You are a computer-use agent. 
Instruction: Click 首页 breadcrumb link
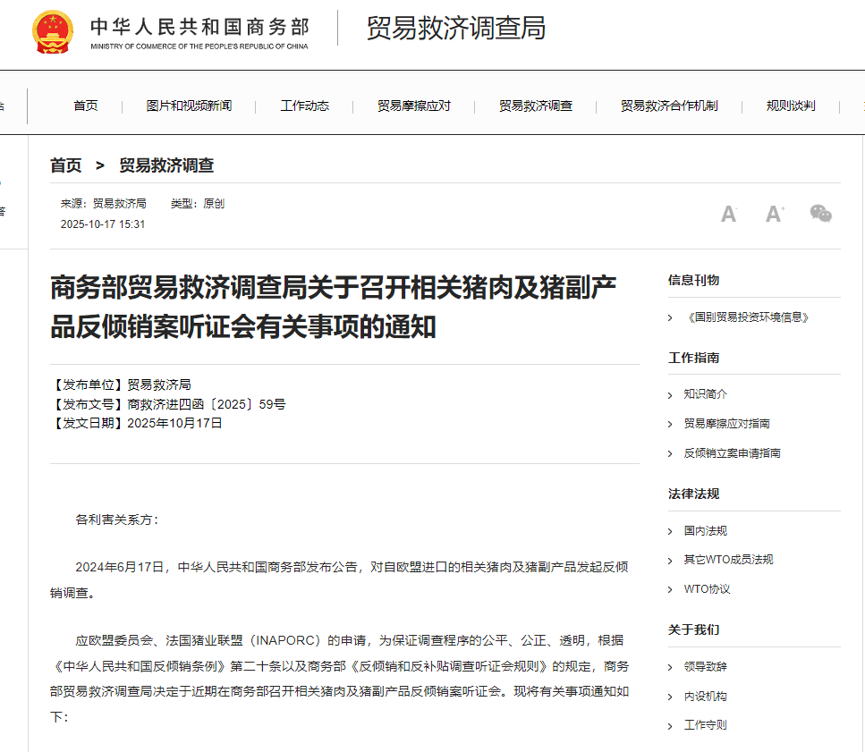[65, 165]
